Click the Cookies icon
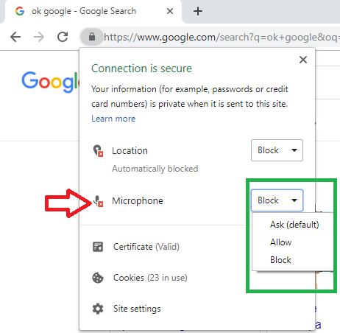340x333 pixels. pyautogui.click(x=98, y=278)
